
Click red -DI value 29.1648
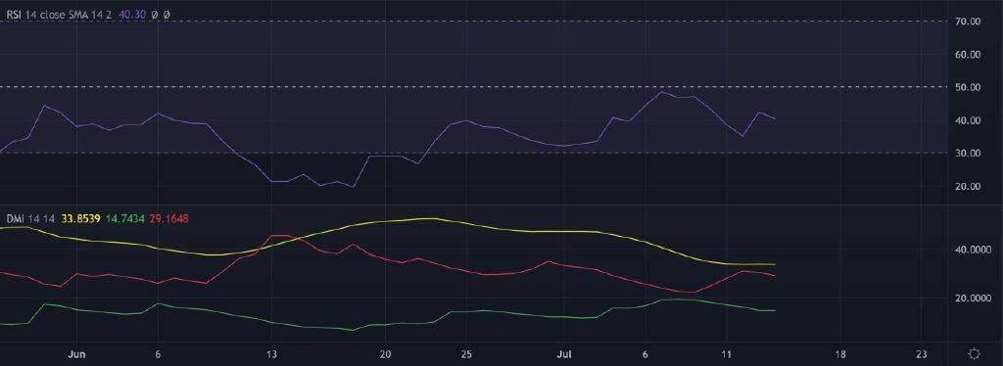pyautogui.click(x=168, y=218)
